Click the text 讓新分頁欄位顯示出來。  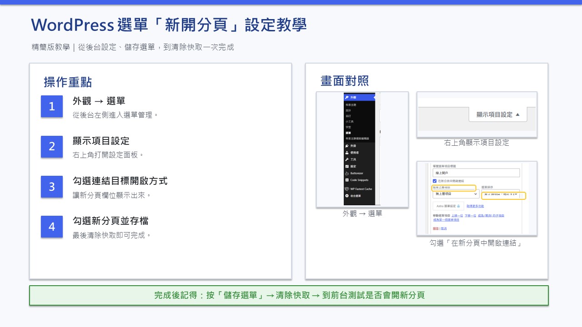[112, 195]
